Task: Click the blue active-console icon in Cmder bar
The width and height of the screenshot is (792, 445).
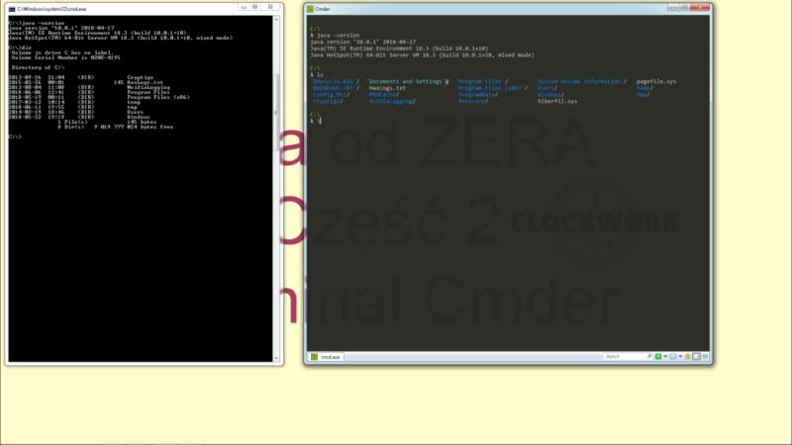Action: click(x=673, y=356)
